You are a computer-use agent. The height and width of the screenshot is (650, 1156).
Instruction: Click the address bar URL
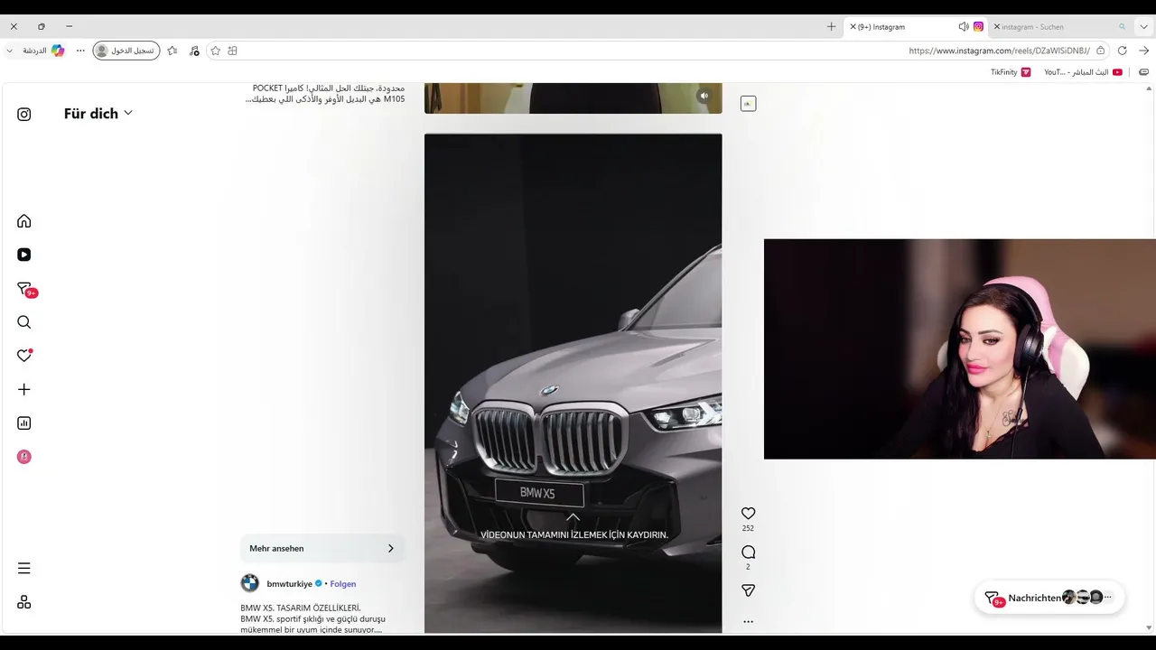click(999, 51)
